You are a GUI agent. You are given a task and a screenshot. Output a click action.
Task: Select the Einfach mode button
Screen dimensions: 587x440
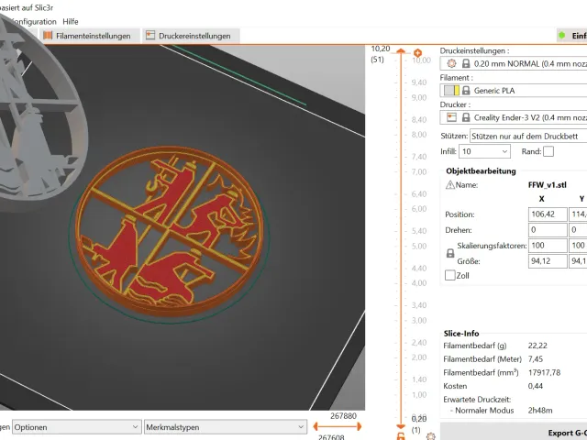571,36
